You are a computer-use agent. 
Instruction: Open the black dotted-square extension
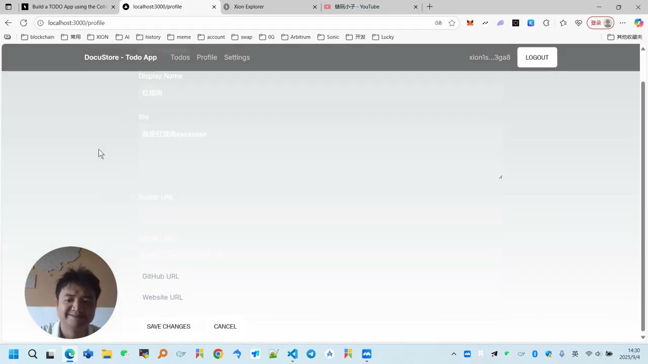pyautogui.click(x=515, y=23)
